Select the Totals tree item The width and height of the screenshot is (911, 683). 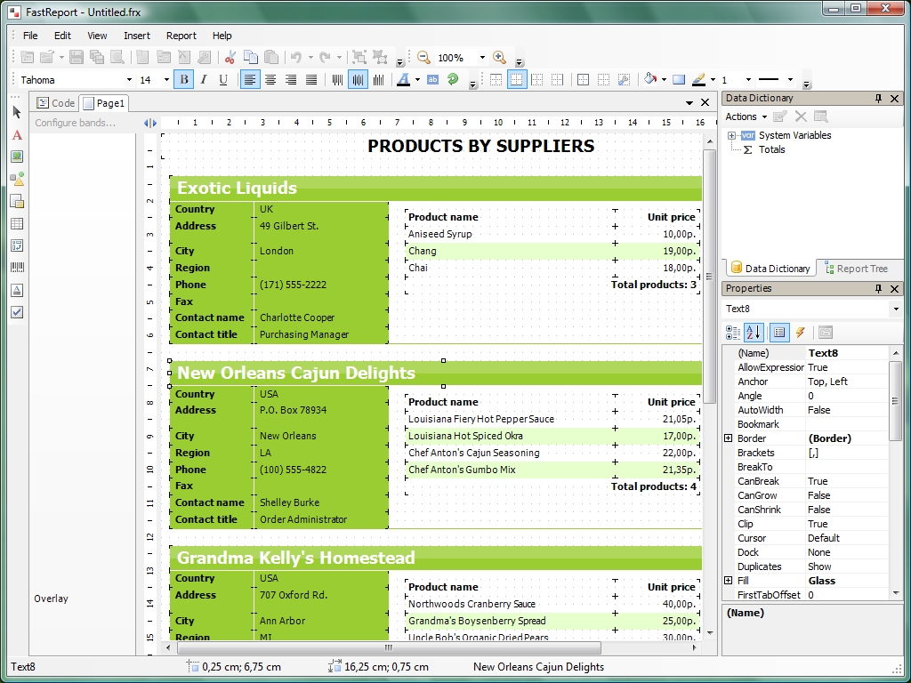tap(771, 149)
